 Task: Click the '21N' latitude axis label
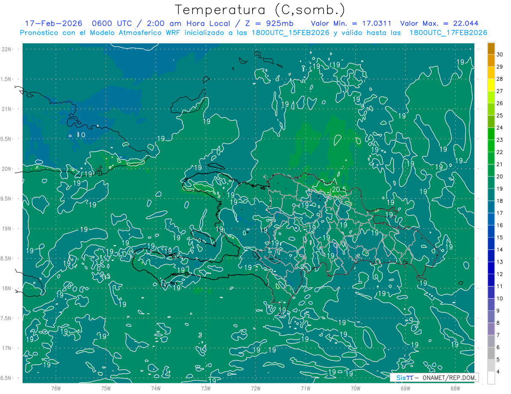click(x=6, y=109)
